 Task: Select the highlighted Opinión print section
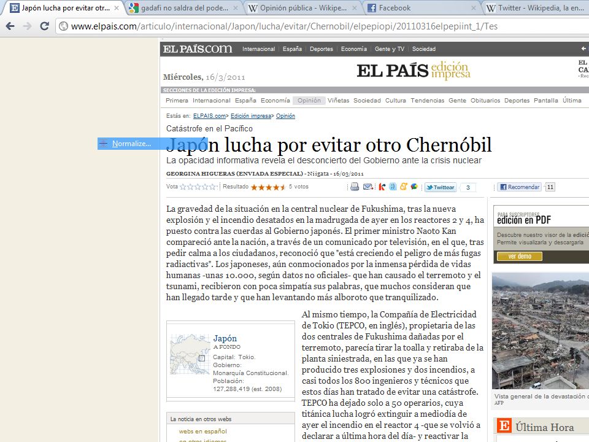309,100
